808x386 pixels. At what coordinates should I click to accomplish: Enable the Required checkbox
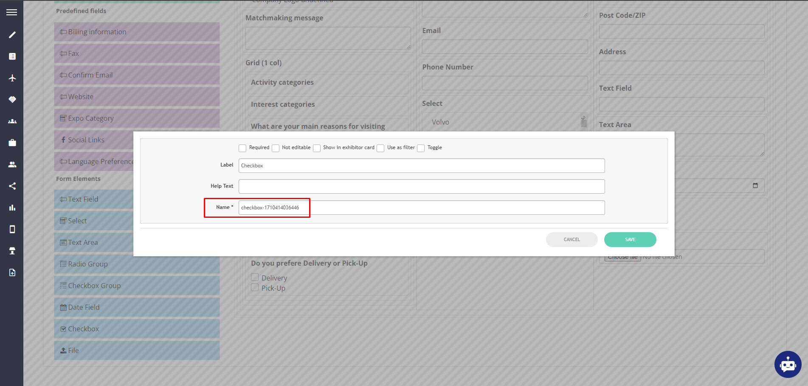point(242,148)
